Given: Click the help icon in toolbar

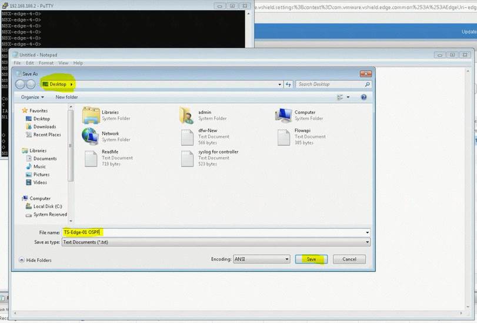Looking at the screenshot, I should tap(366, 97).
